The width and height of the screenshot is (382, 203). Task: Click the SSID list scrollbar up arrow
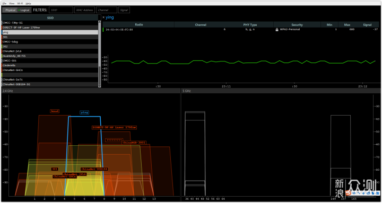[99, 22]
